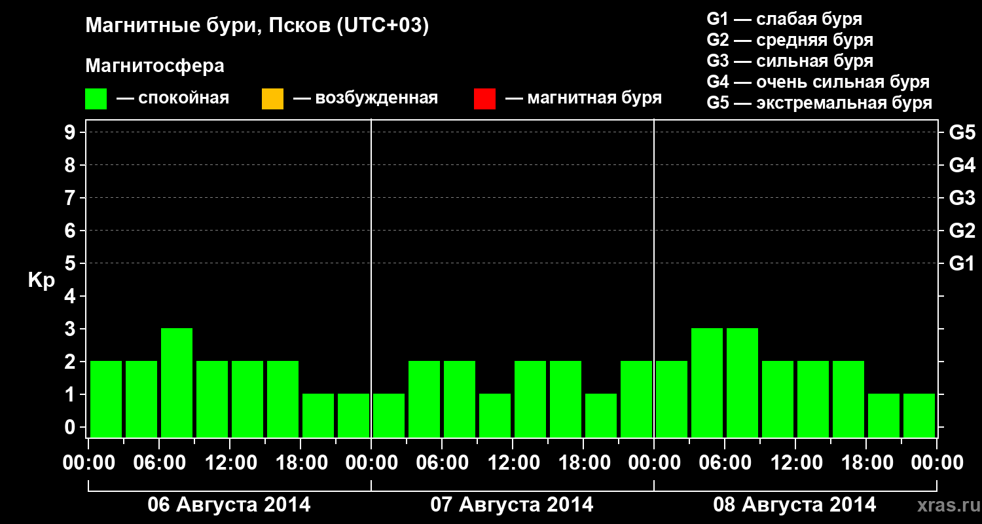Click the Kp 3 bar on 06 Августа
Screen dimensions: 982x524
[x=177, y=383]
